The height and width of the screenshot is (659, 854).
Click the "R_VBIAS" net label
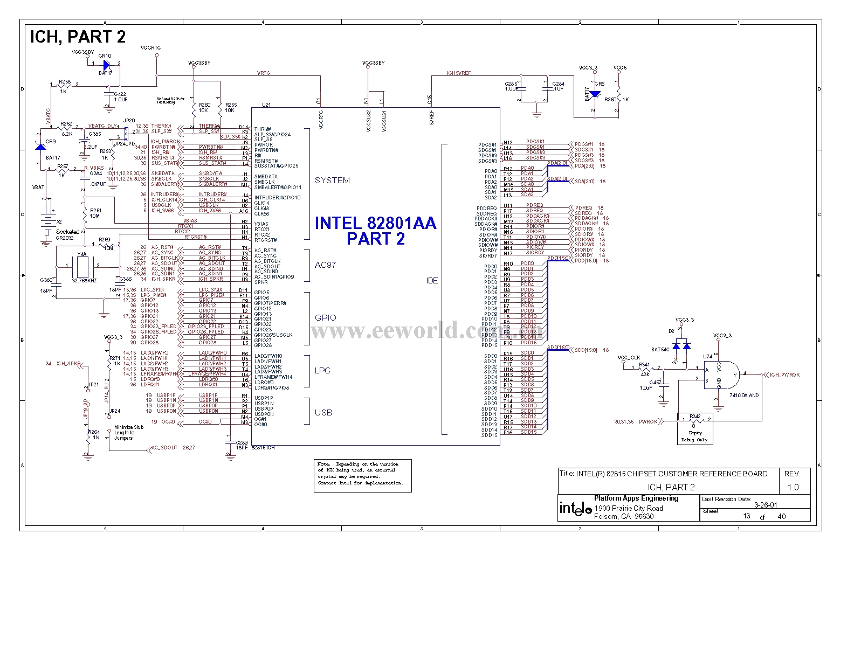(x=94, y=168)
